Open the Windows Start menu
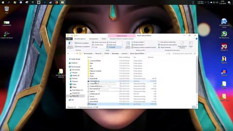The image size is (233, 131). pyautogui.click(x=3, y=3)
